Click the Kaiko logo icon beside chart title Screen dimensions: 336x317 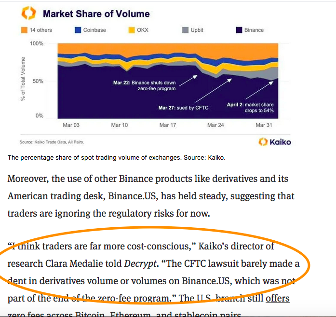28,13
